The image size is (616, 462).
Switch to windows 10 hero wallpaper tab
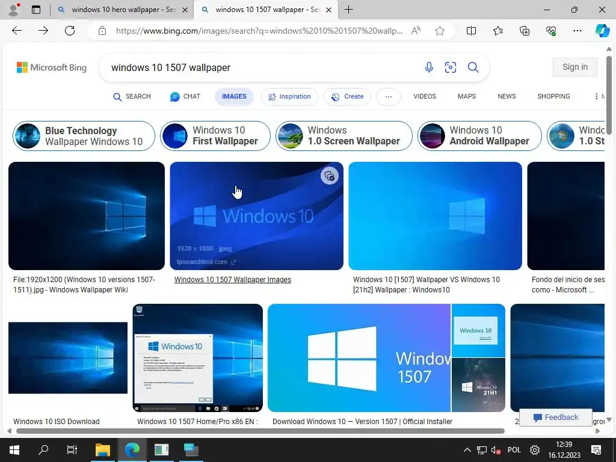pos(122,10)
